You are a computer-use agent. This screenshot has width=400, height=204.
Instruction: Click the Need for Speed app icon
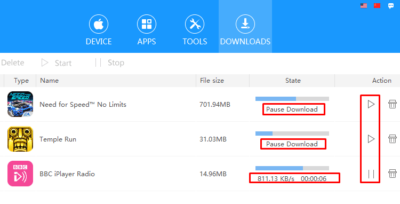[x=20, y=104]
